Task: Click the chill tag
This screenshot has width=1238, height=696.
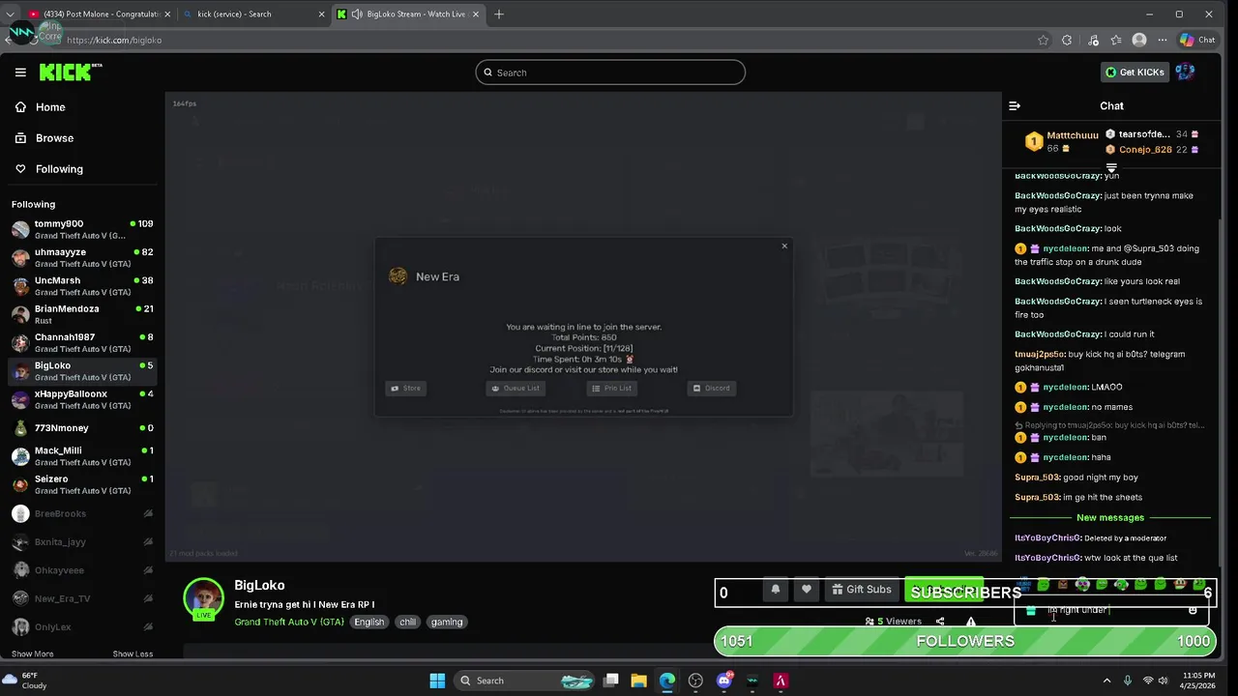Action: click(x=407, y=622)
